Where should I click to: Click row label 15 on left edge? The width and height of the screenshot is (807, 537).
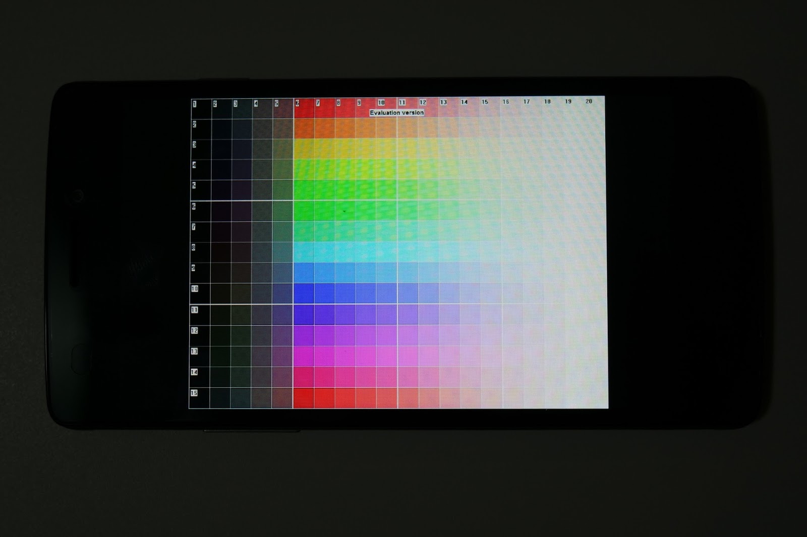tap(194, 393)
